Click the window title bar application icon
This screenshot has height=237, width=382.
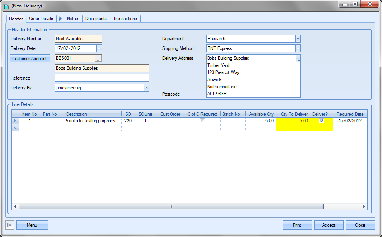6,6
